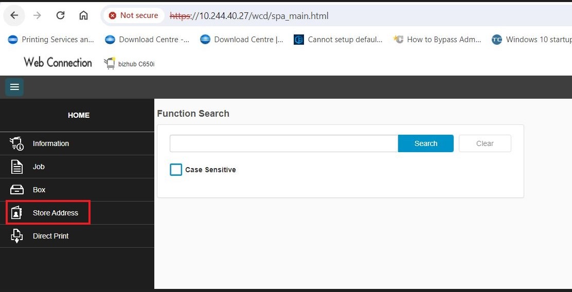This screenshot has width=572, height=292.
Task: Click the Box tray icon
Action: tap(17, 190)
